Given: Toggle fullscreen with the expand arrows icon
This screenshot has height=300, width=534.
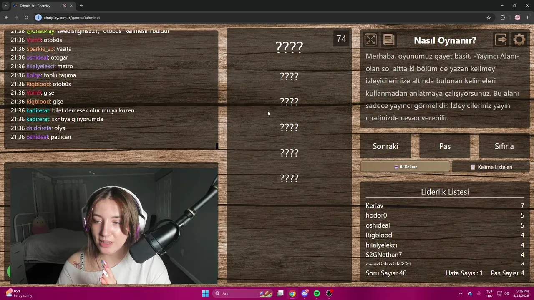Looking at the screenshot, I should point(370,40).
